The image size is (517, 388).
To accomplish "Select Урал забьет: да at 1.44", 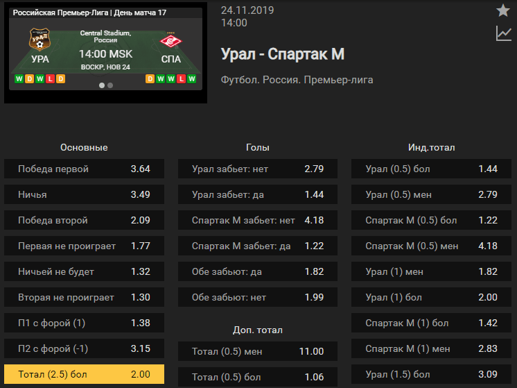I will 258,194.
